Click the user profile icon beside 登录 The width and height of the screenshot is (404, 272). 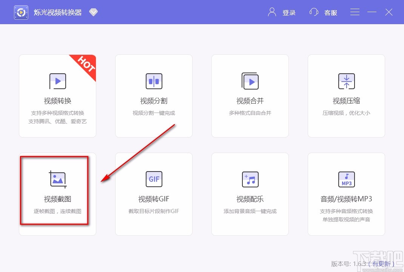[x=271, y=12]
